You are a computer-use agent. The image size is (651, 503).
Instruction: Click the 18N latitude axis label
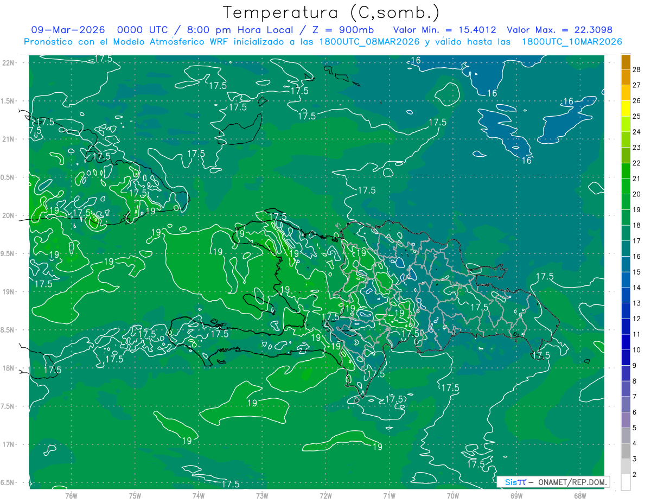9,368
